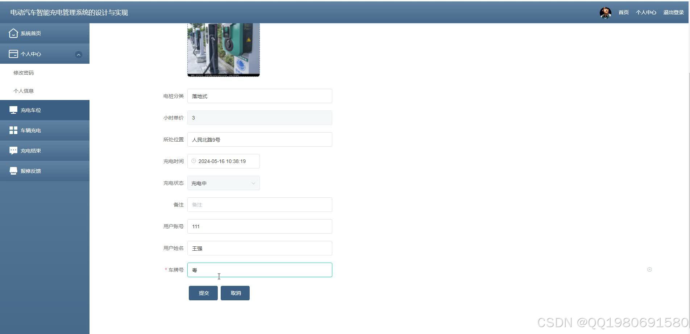Image resolution: width=690 pixels, height=334 pixels.
Task: Click the clock icon in 充电时间 field
Action: (x=194, y=161)
